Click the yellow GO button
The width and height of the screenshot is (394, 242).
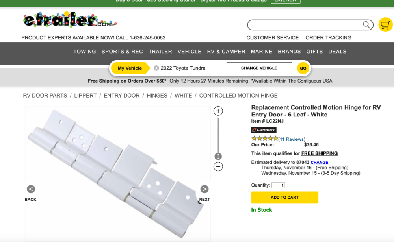(x=303, y=68)
